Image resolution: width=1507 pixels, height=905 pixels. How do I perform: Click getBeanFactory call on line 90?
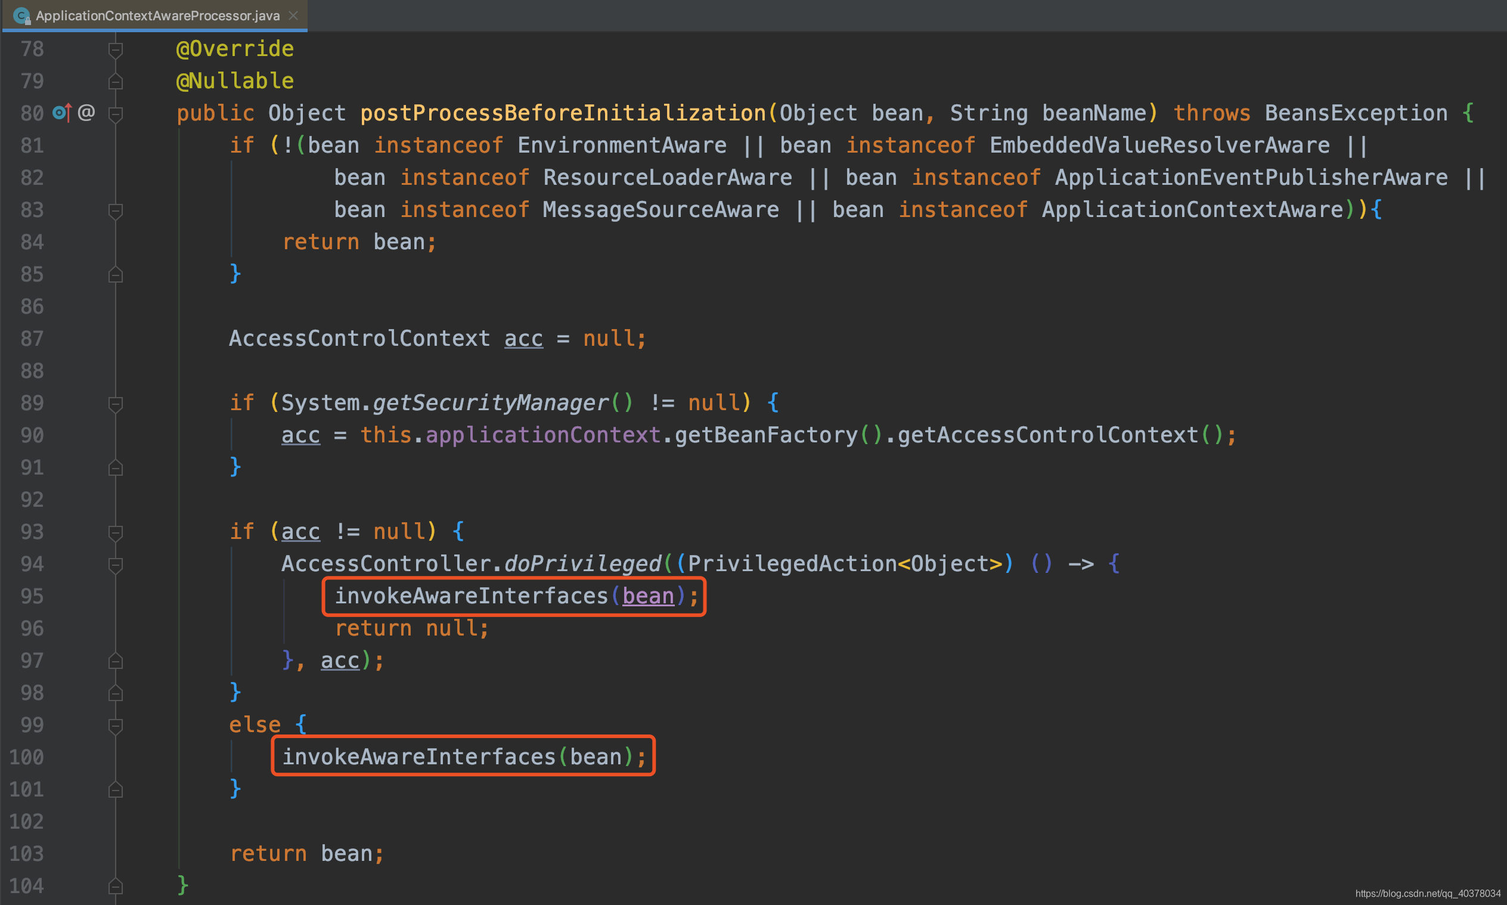pos(765,435)
